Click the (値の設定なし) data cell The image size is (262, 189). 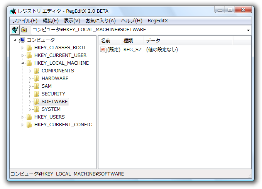[162, 50]
